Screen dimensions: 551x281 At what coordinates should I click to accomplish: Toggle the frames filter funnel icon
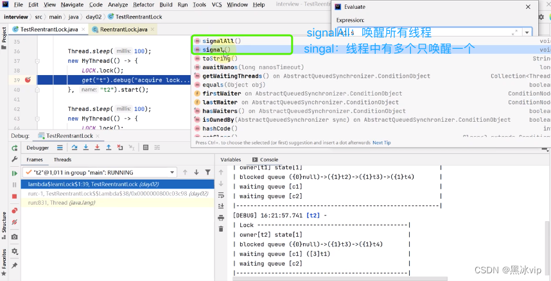[x=207, y=173]
